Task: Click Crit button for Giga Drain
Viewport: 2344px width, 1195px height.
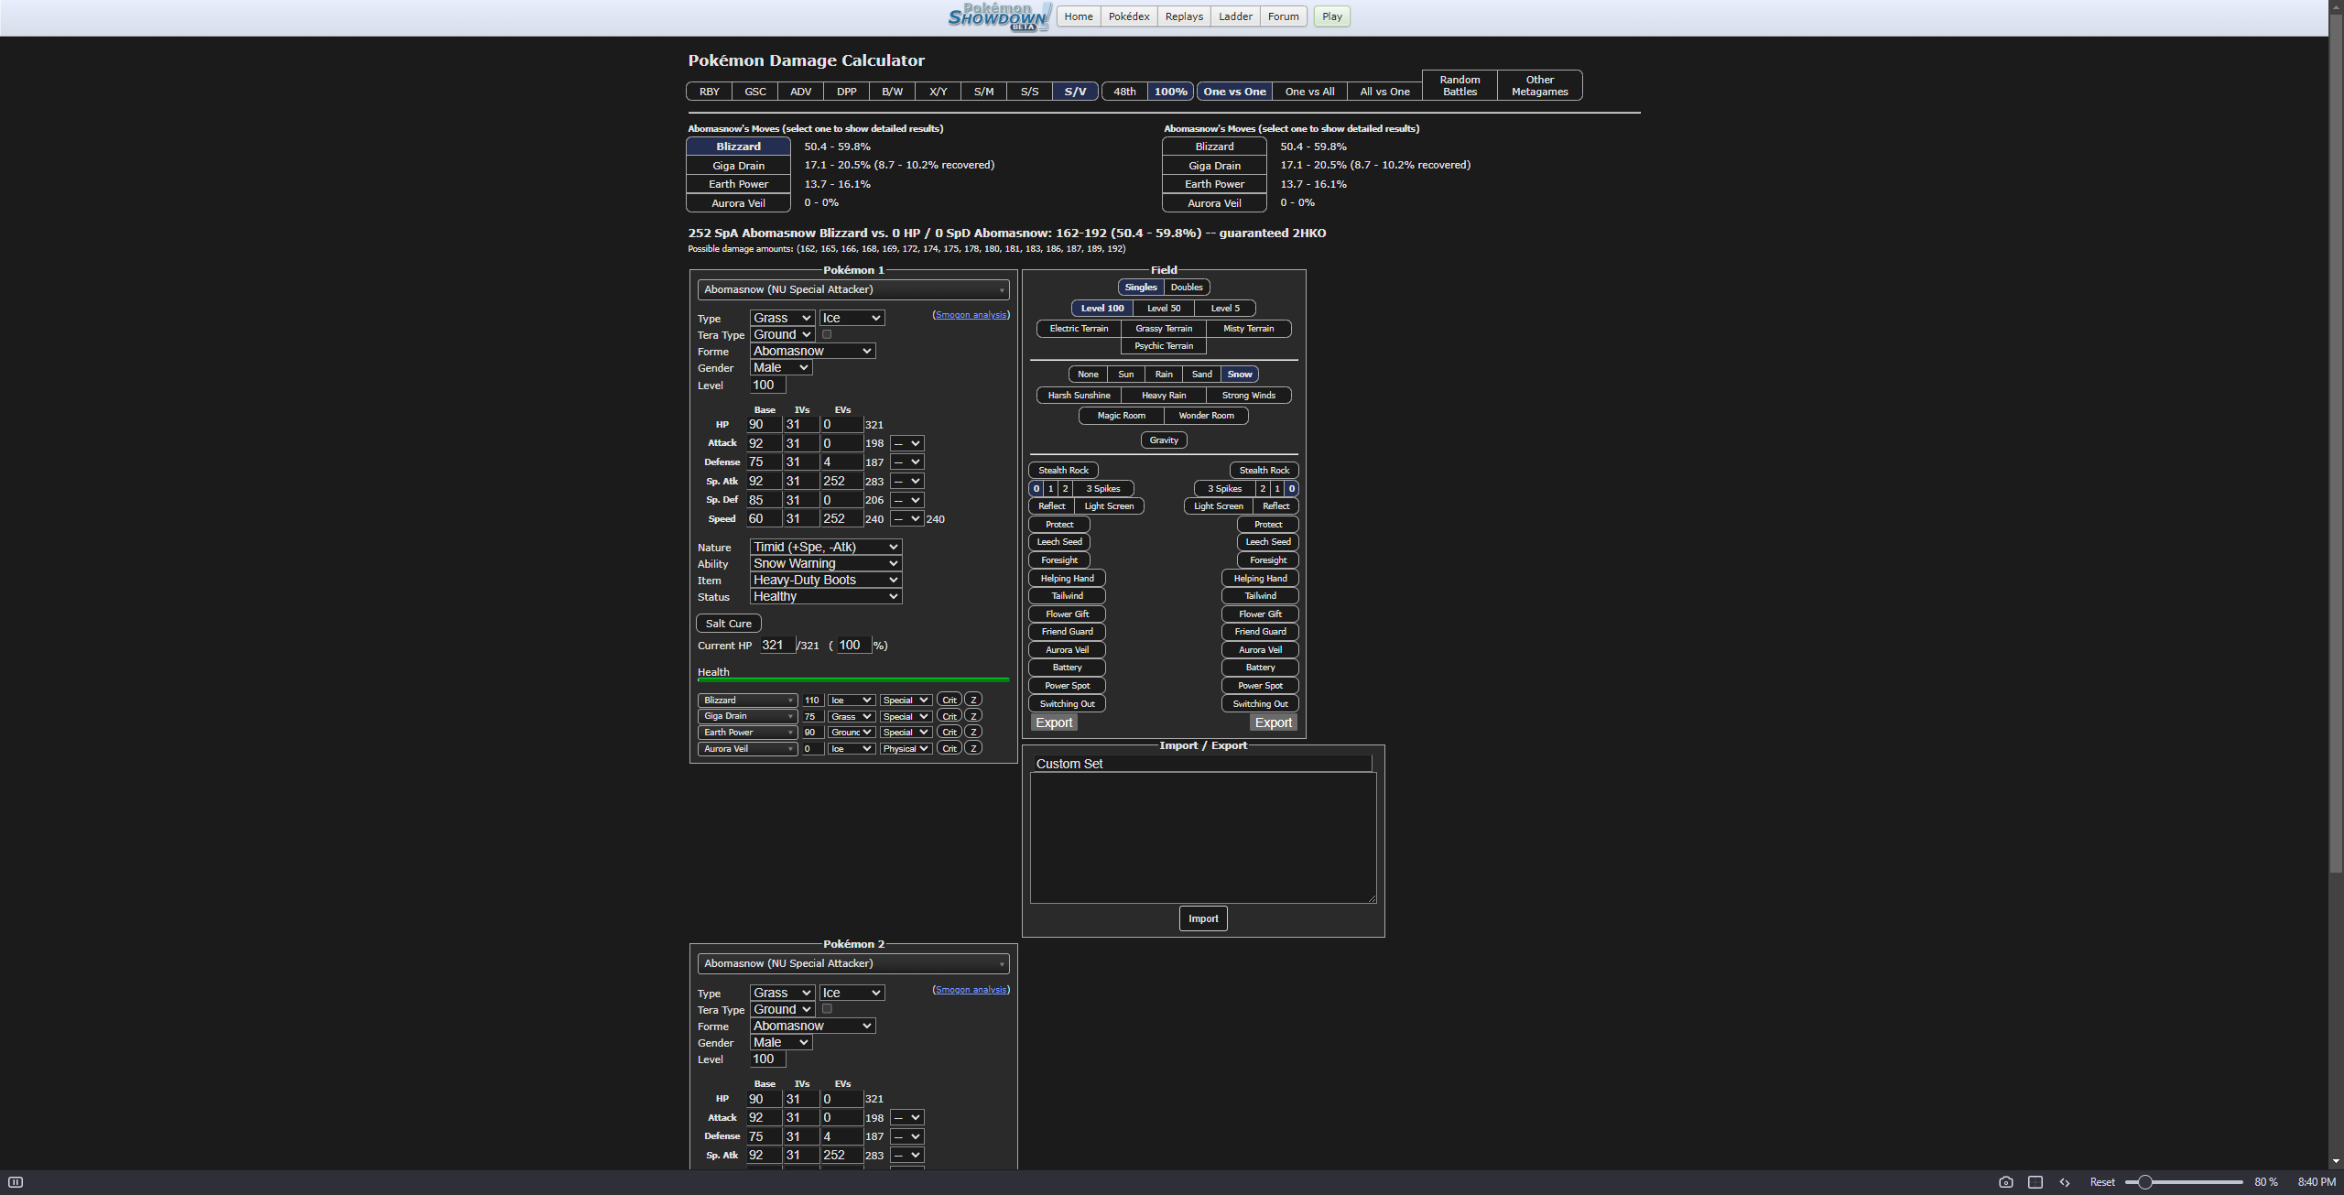Action: coord(949,716)
